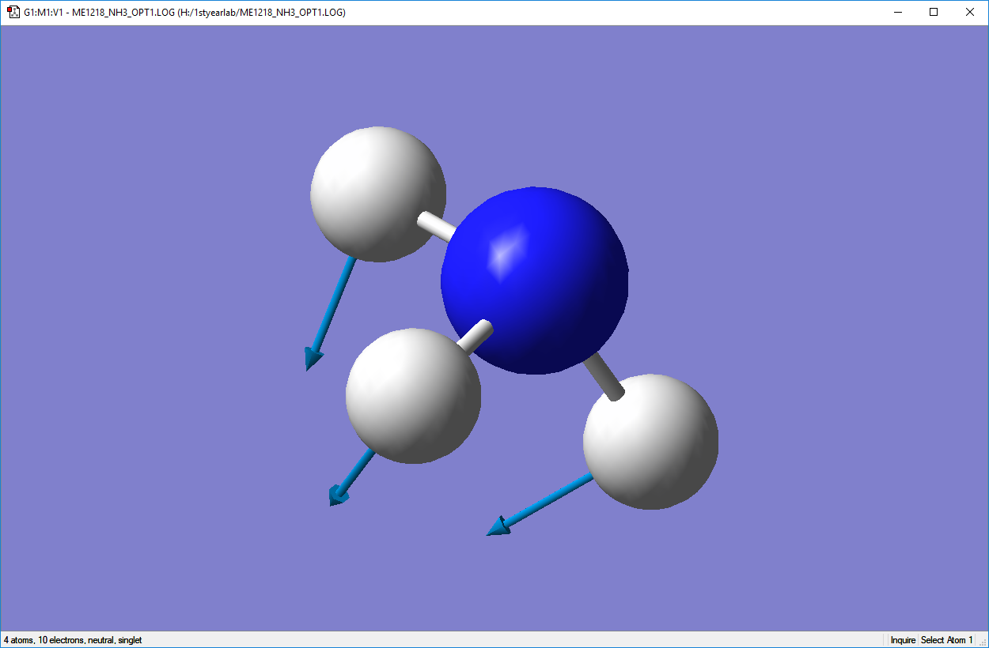
Task: Click the 'Inquire' status bar label
Action: click(x=903, y=640)
